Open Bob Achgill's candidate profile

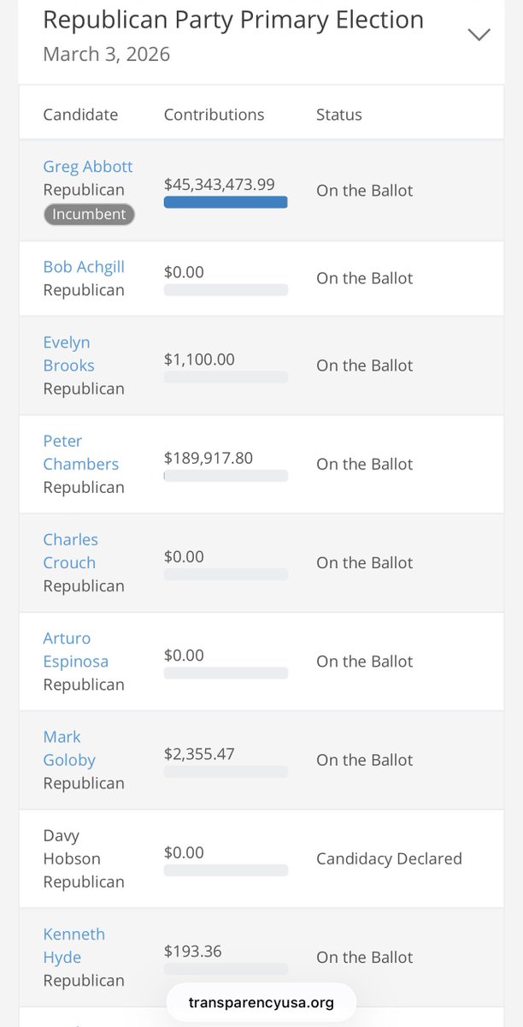point(84,267)
